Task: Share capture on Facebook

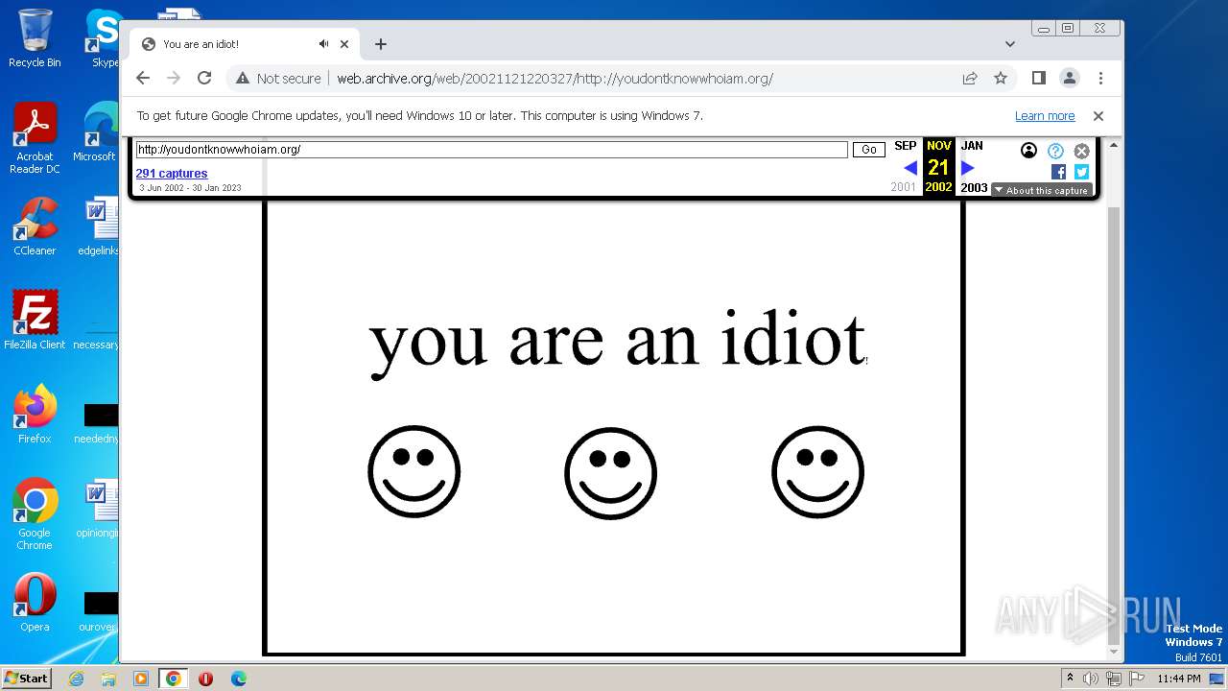Action: [x=1058, y=172]
